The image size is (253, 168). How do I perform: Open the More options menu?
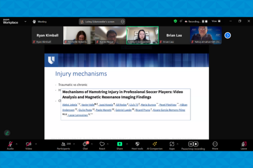coord(215,144)
